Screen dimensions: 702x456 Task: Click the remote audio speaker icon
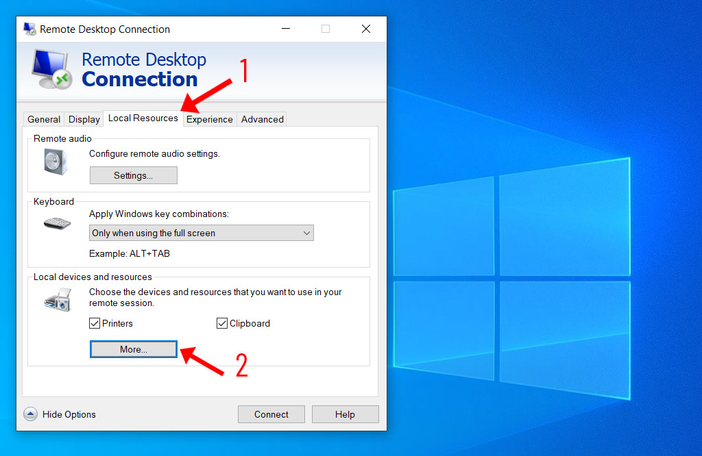56,162
